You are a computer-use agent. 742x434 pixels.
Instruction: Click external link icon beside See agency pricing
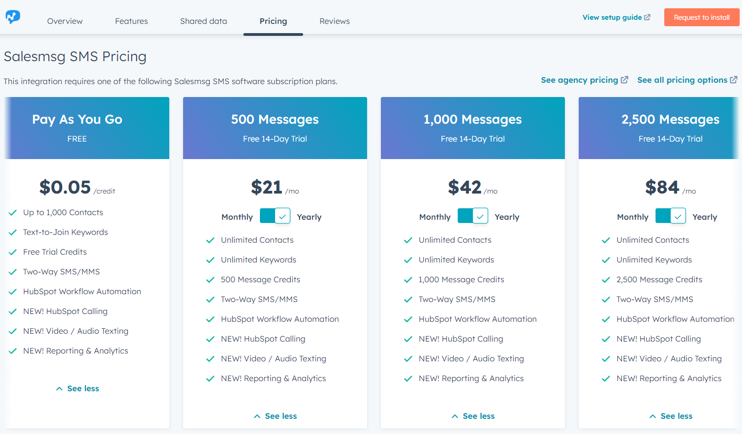624,80
